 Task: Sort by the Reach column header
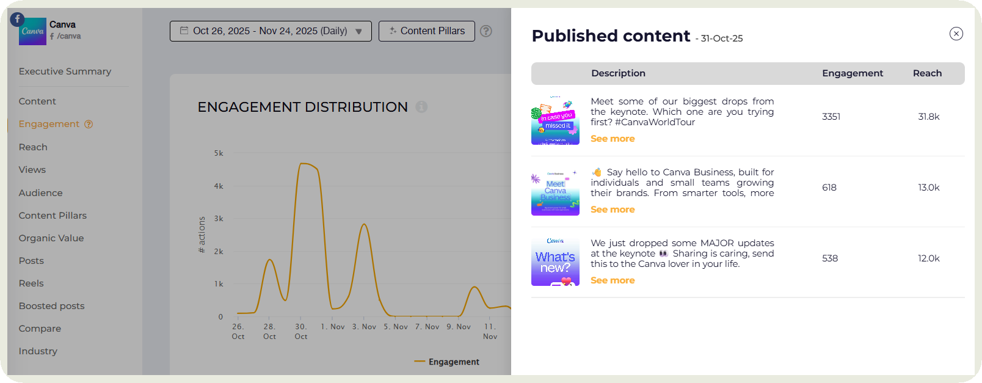coord(927,73)
